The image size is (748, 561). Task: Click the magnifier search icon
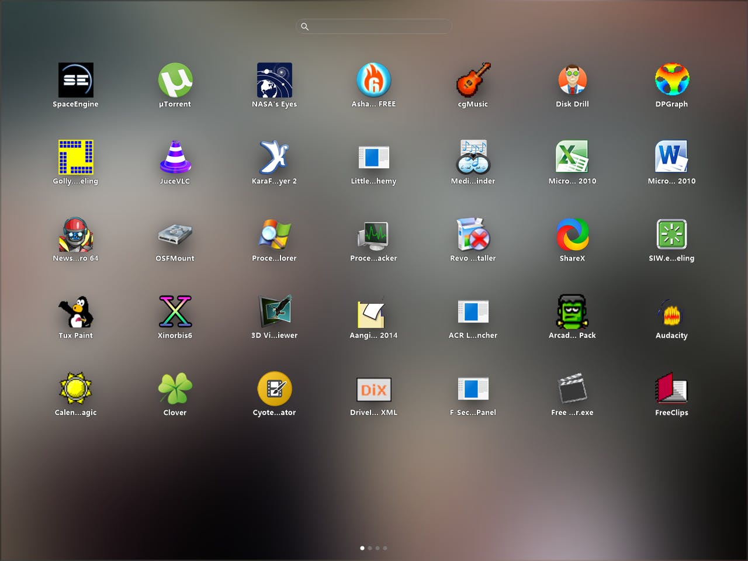coord(304,26)
